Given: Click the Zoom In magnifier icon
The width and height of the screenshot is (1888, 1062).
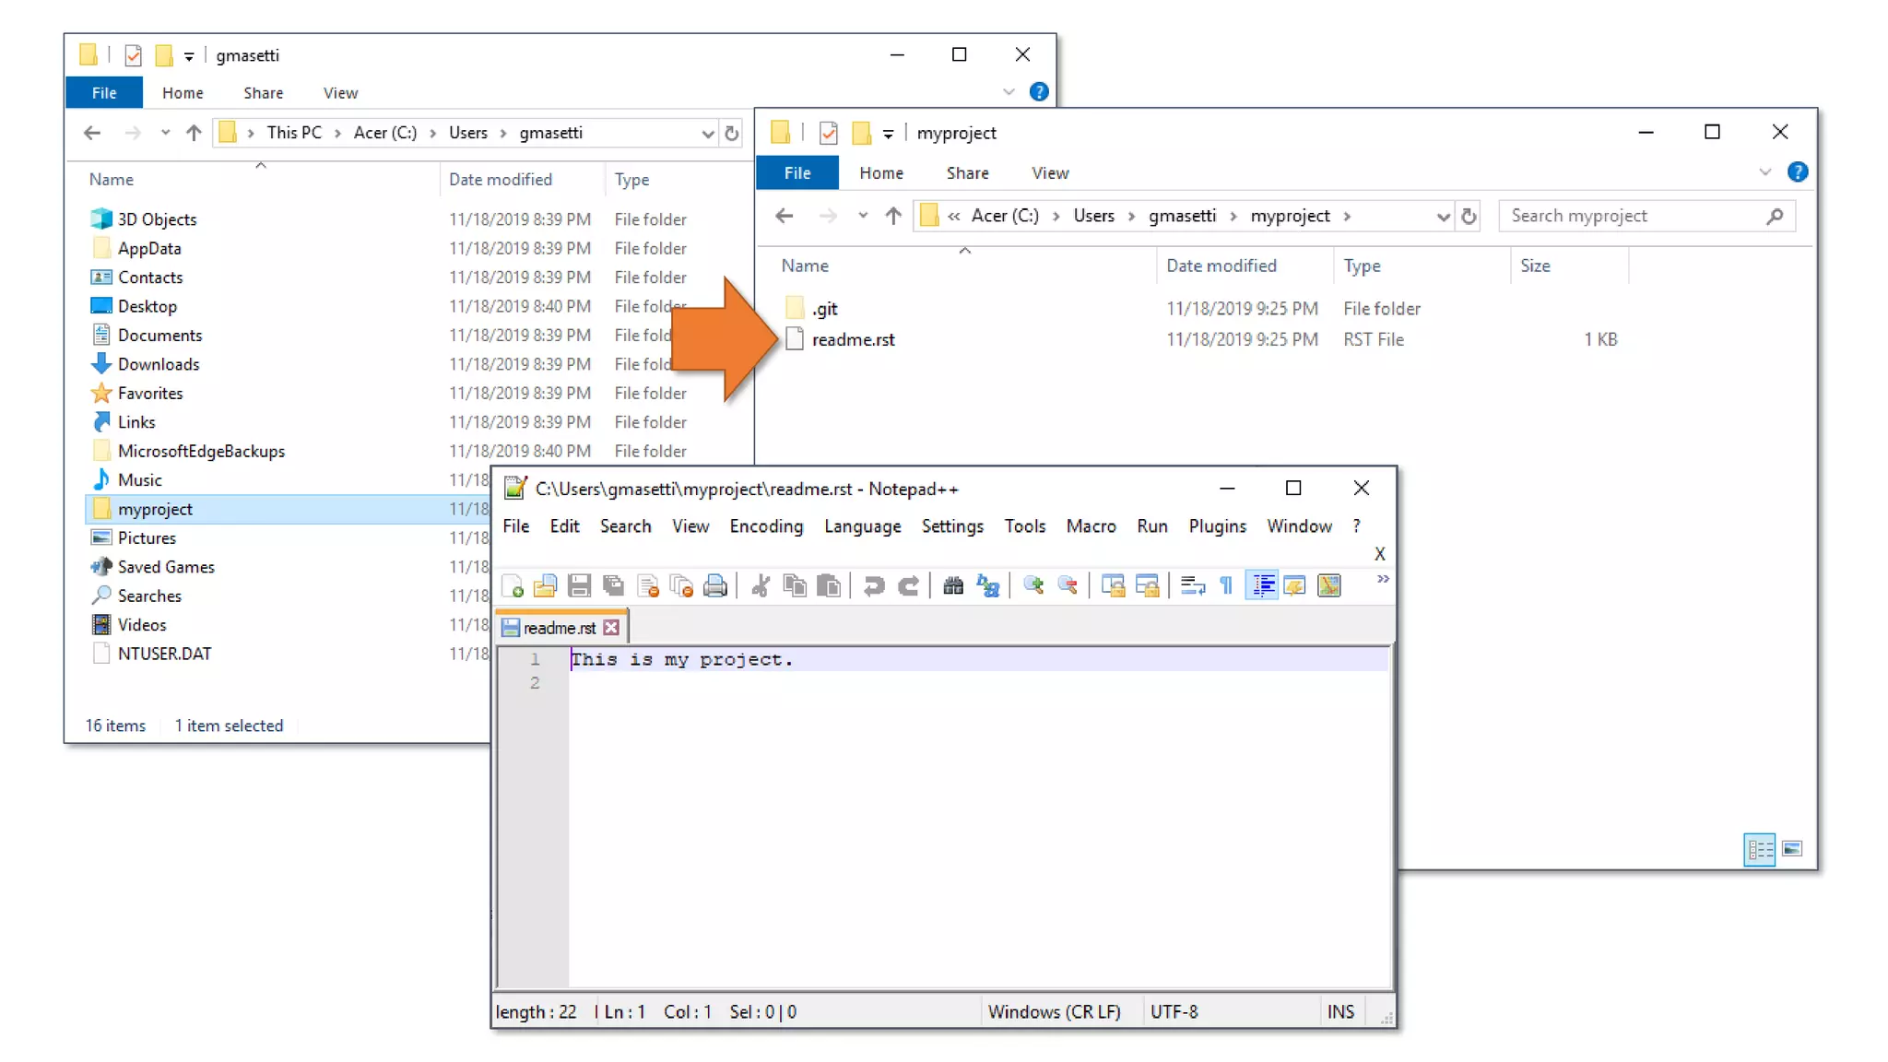Looking at the screenshot, I should 1033,585.
